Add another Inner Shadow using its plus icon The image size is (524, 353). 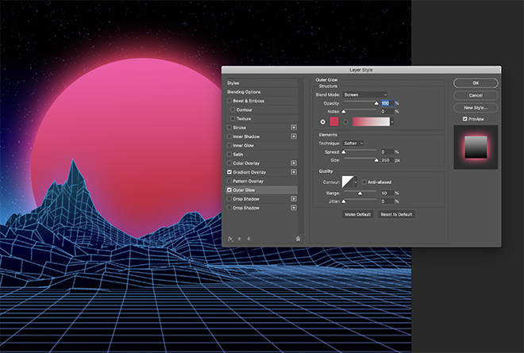294,136
